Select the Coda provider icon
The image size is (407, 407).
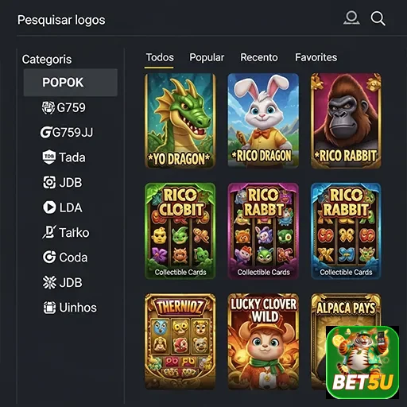49,258
